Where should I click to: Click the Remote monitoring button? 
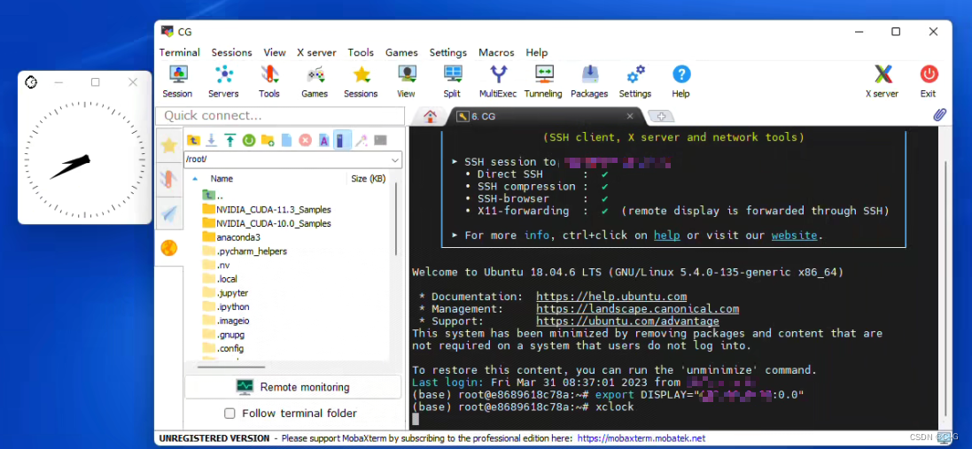click(x=292, y=387)
